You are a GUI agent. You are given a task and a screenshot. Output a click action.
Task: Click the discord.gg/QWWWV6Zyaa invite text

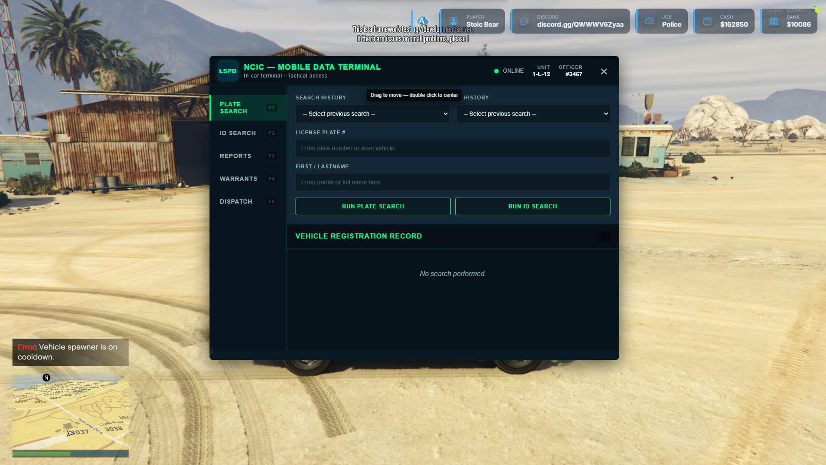[x=580, y=25]
